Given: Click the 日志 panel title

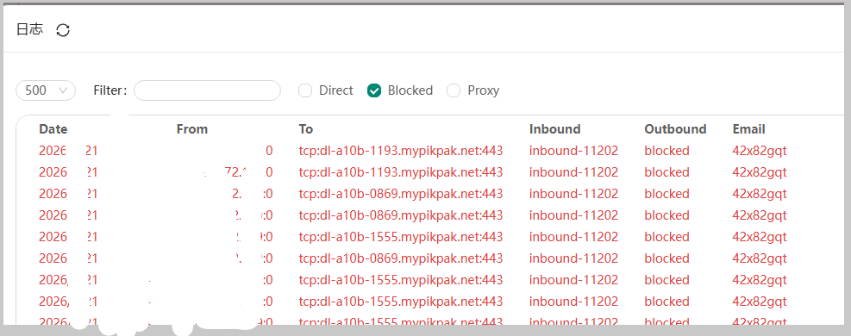Looking at the screenshot, I should coord(29,30).
